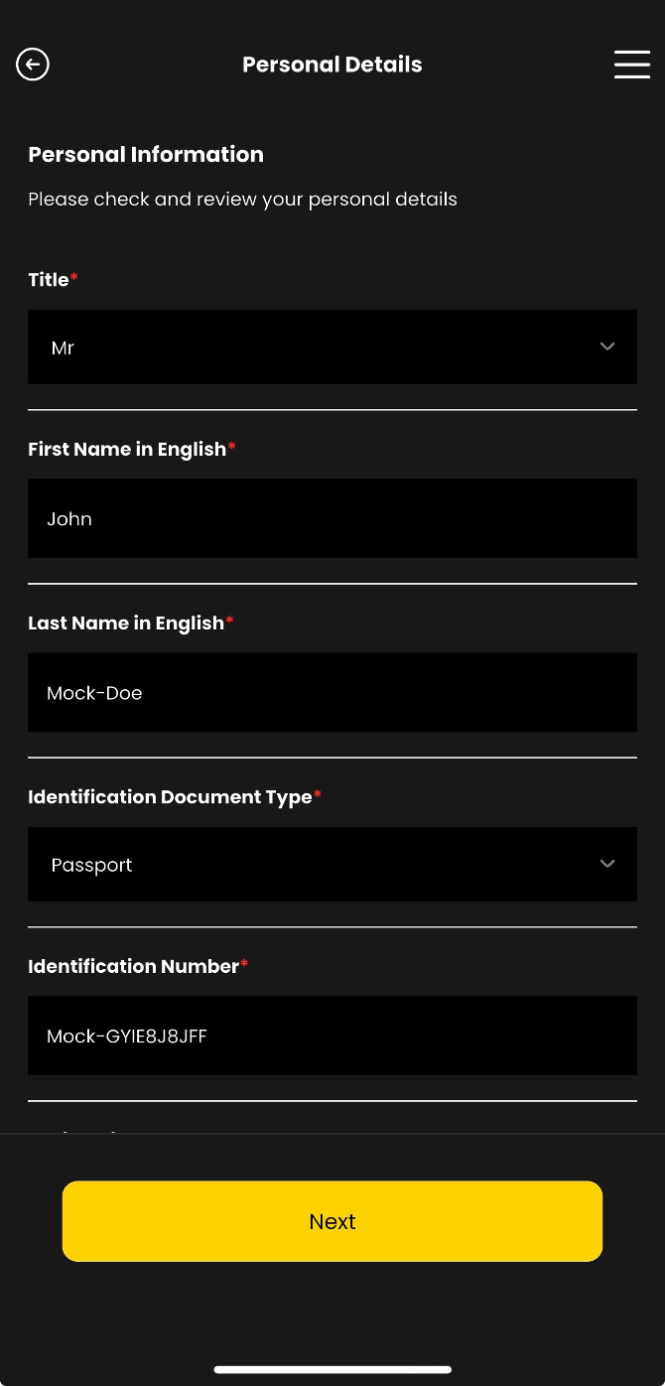Click the Title field label
Screen dimensions: 665x1386
pos(49,280)
